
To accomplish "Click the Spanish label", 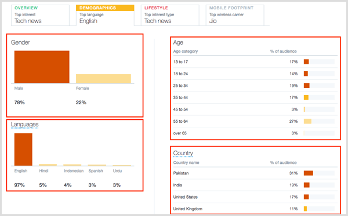I will click(96, 171).
